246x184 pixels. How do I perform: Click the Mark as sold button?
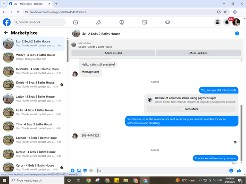tap(113, 53)
